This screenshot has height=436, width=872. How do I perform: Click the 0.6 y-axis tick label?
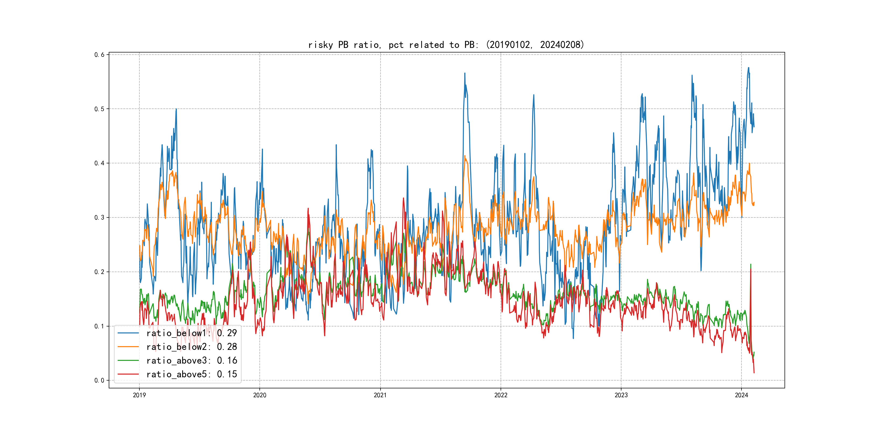pos(99,55)
